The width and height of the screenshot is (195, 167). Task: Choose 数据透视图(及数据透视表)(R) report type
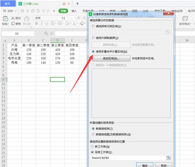(x=93, y=134)
